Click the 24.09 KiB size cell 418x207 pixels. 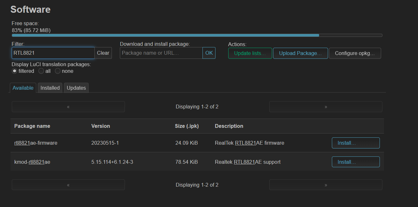point(186,143)
